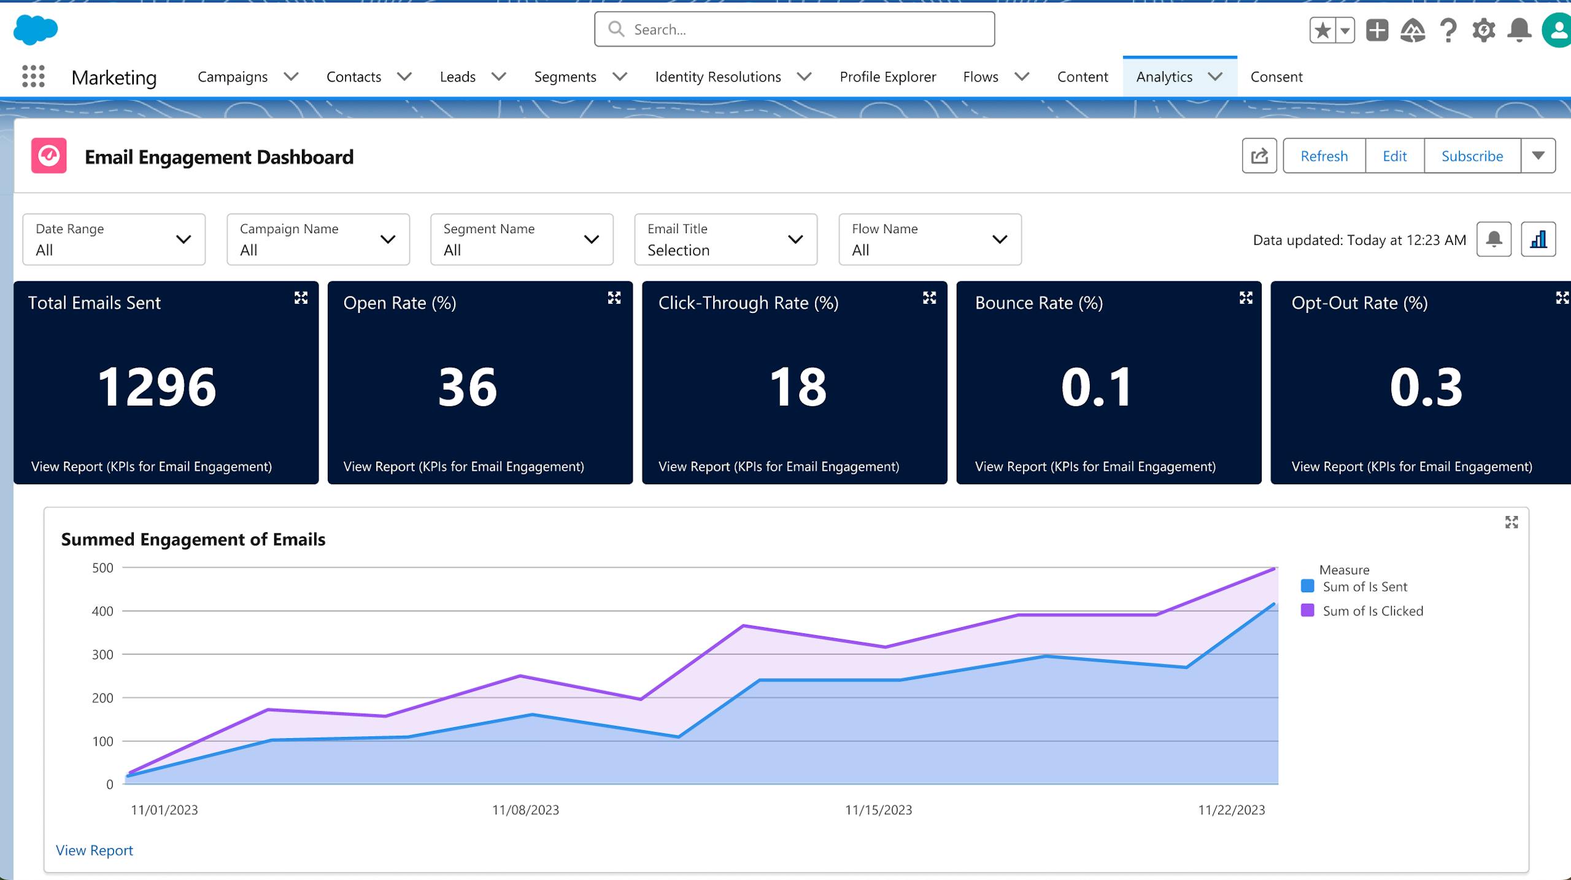This screenshot has height=880, width=1571.
Task: Expand the dropdown arrow beside Subscribe
Action: point(1538,156)
